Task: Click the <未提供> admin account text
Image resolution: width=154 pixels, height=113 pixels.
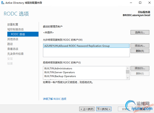Action: pyautogui.click(x=48, y=32)
